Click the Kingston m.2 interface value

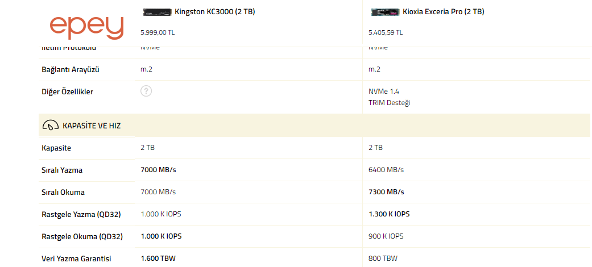(147, 69)
